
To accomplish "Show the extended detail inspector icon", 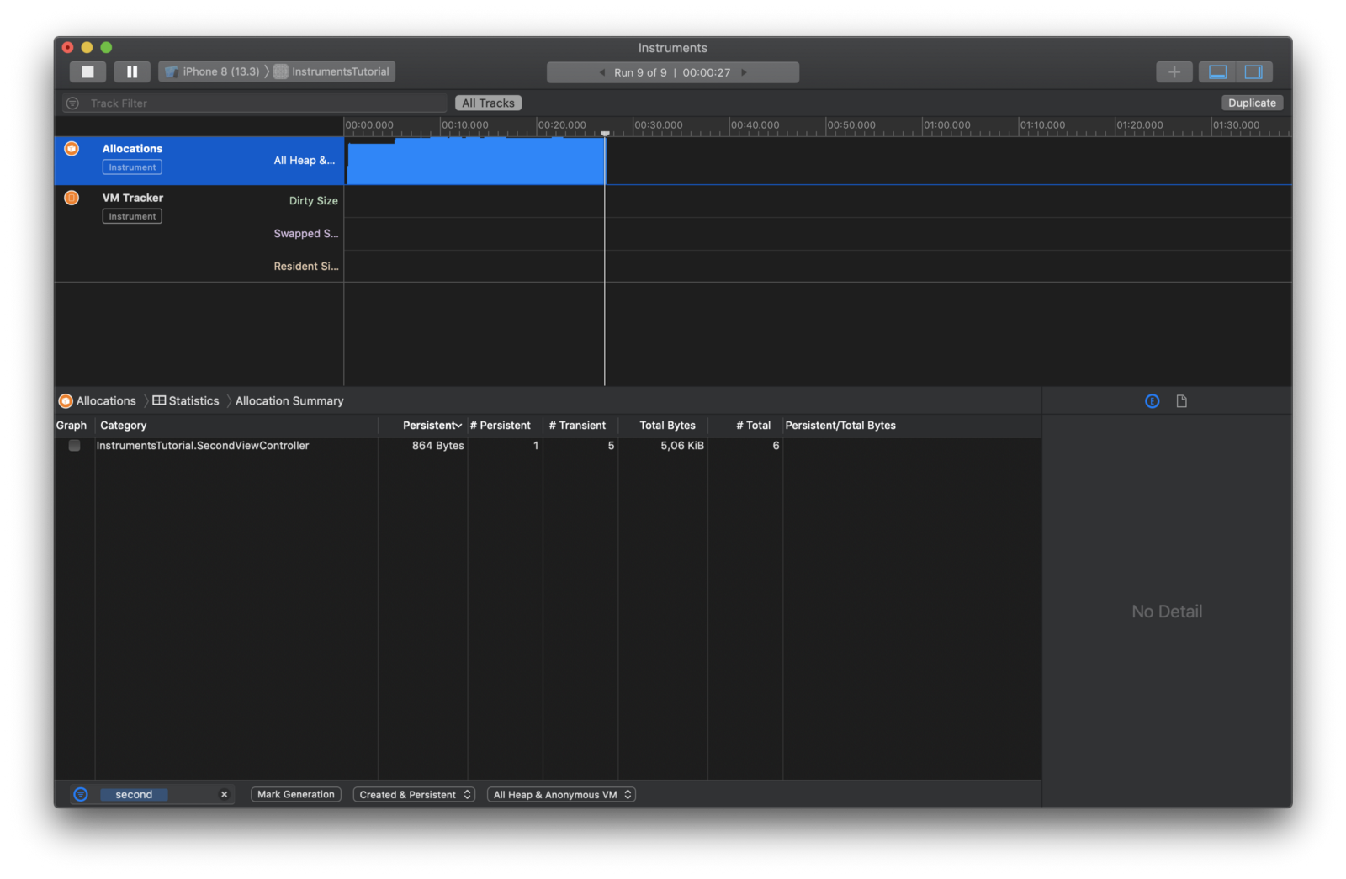I will point(1153,401).
